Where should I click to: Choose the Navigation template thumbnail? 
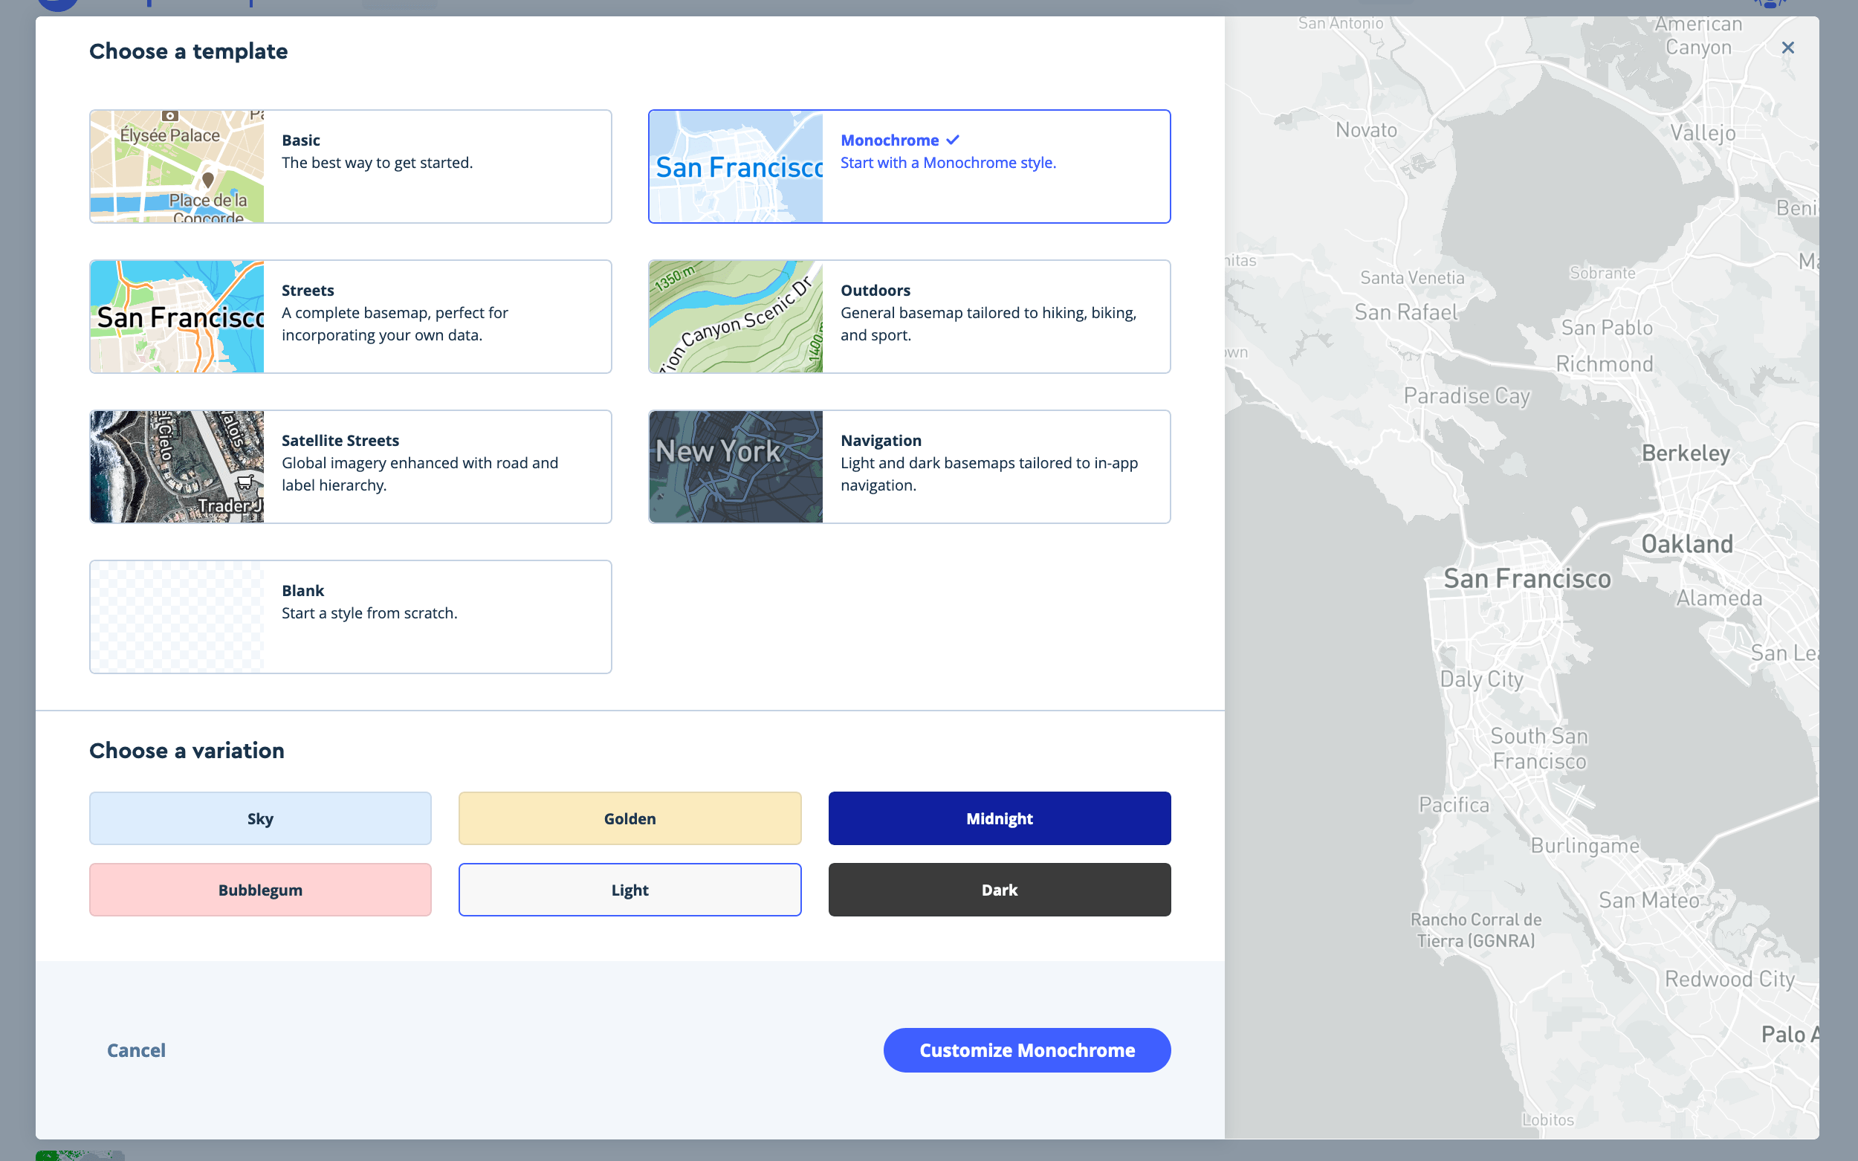(736, 467)
